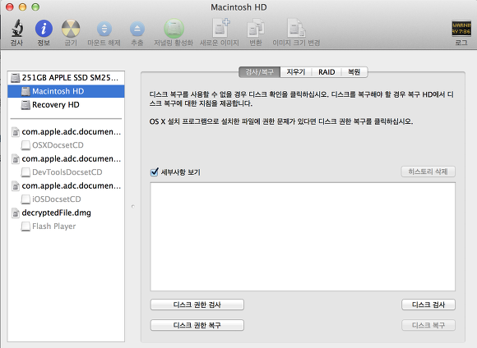477x348 pixels.
Task: Click the 히스토리 삭제 button
Action: 428,172
